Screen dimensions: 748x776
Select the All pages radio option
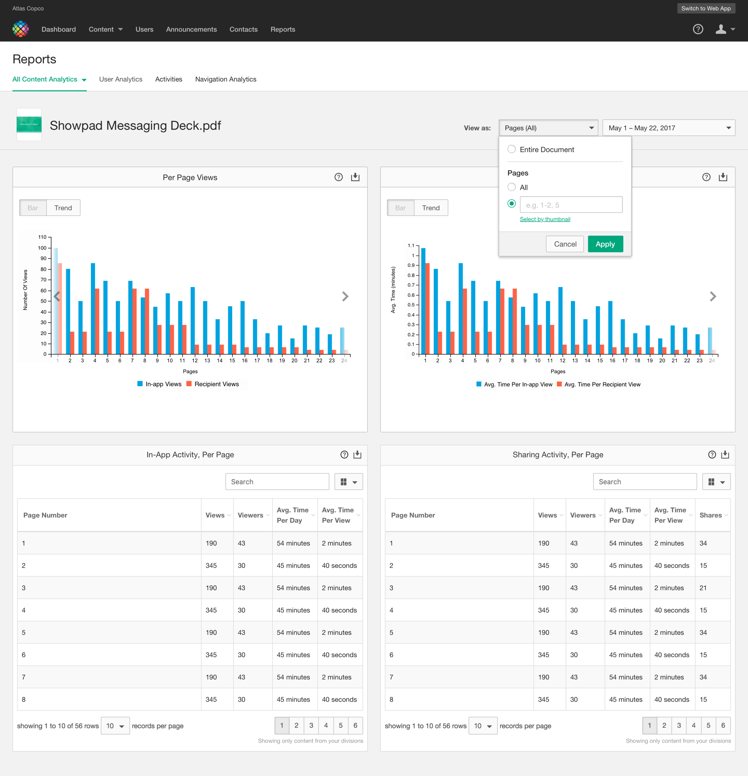pyautogui.click(x=511, y=187)
